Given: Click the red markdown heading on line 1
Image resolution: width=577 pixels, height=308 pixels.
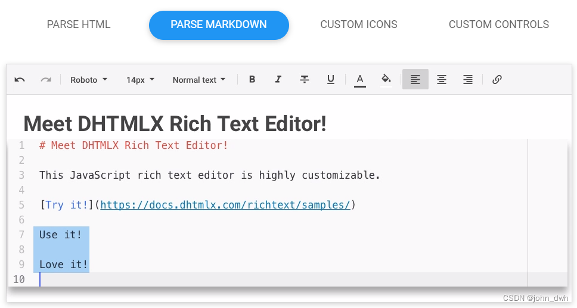Looking at the screenshot, I should pos(134,145).
